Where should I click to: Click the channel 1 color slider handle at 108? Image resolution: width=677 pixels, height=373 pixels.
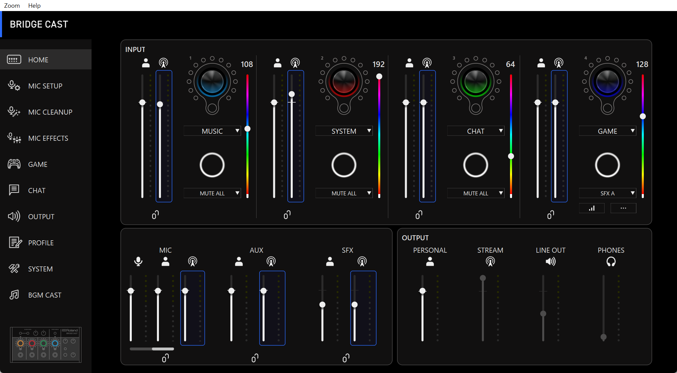tap(247, 129)
